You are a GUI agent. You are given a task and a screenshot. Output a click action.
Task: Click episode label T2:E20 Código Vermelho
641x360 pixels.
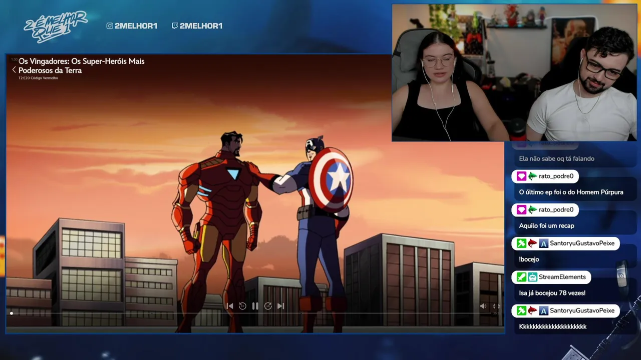pyautogui.click(x=39, y=78)
